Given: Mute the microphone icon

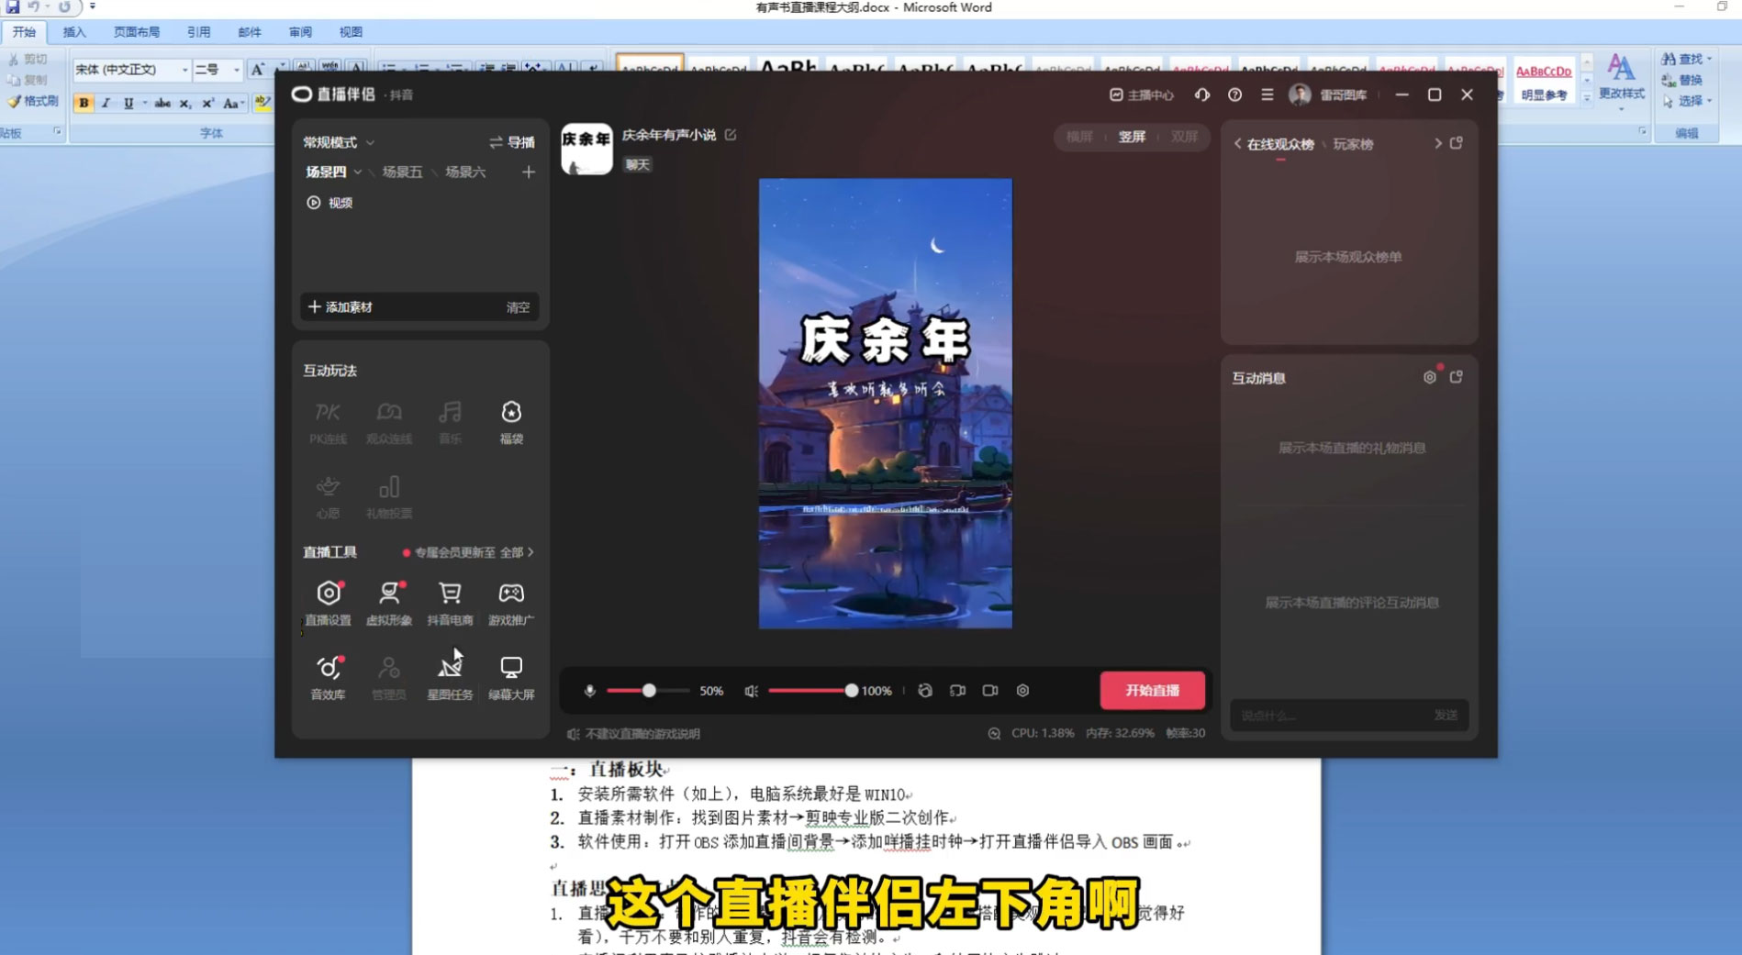Looking at the screenshot, I should coord(588,691).
